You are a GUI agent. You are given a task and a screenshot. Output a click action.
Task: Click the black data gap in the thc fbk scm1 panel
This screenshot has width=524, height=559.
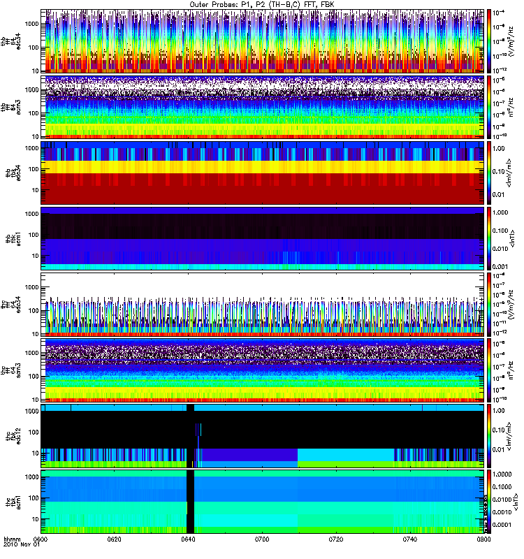(x=190, y=502)
